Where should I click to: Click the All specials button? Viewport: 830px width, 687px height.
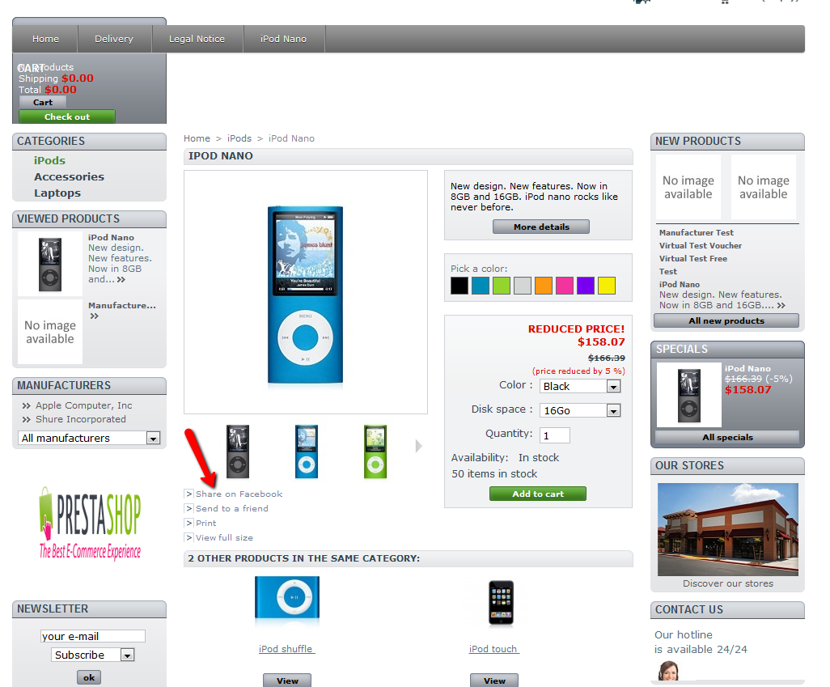click(x=727, y=438)
